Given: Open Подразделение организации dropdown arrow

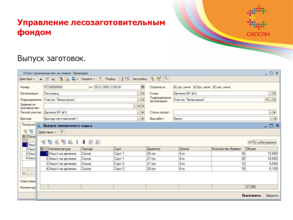Looking at the screenshot, I should (x=267, y=100).
